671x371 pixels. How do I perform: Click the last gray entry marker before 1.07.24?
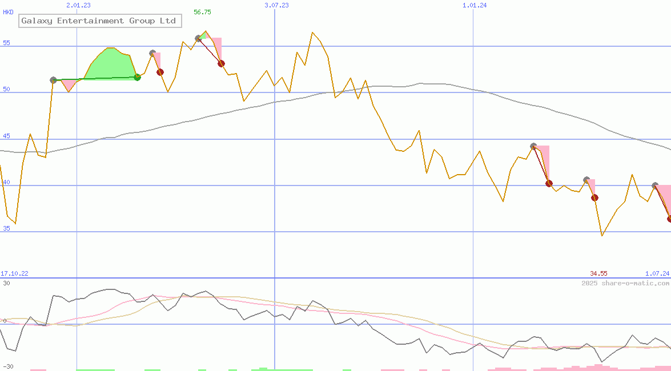655,185
